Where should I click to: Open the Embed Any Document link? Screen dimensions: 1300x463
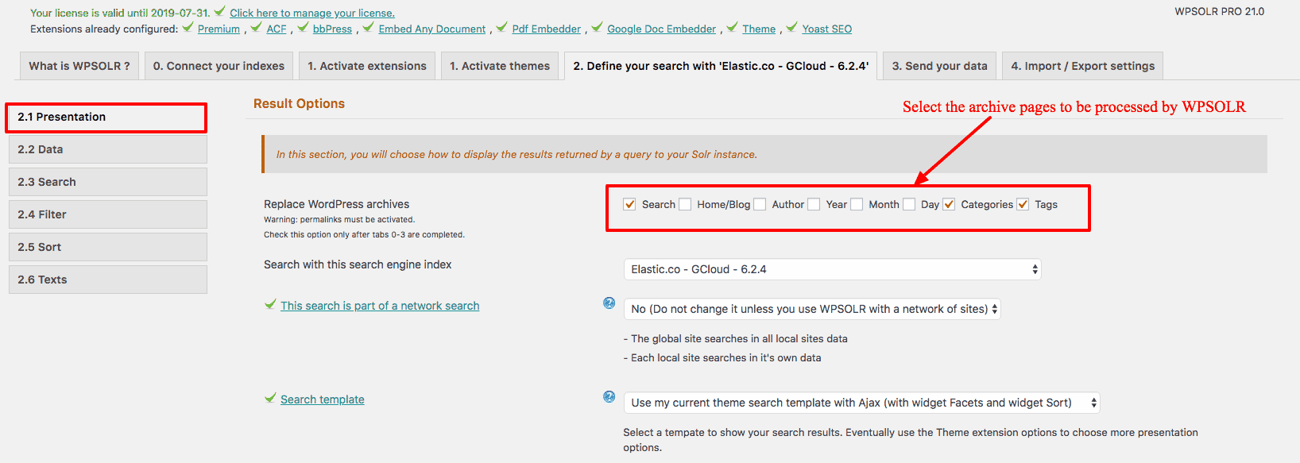coord(432,29)
